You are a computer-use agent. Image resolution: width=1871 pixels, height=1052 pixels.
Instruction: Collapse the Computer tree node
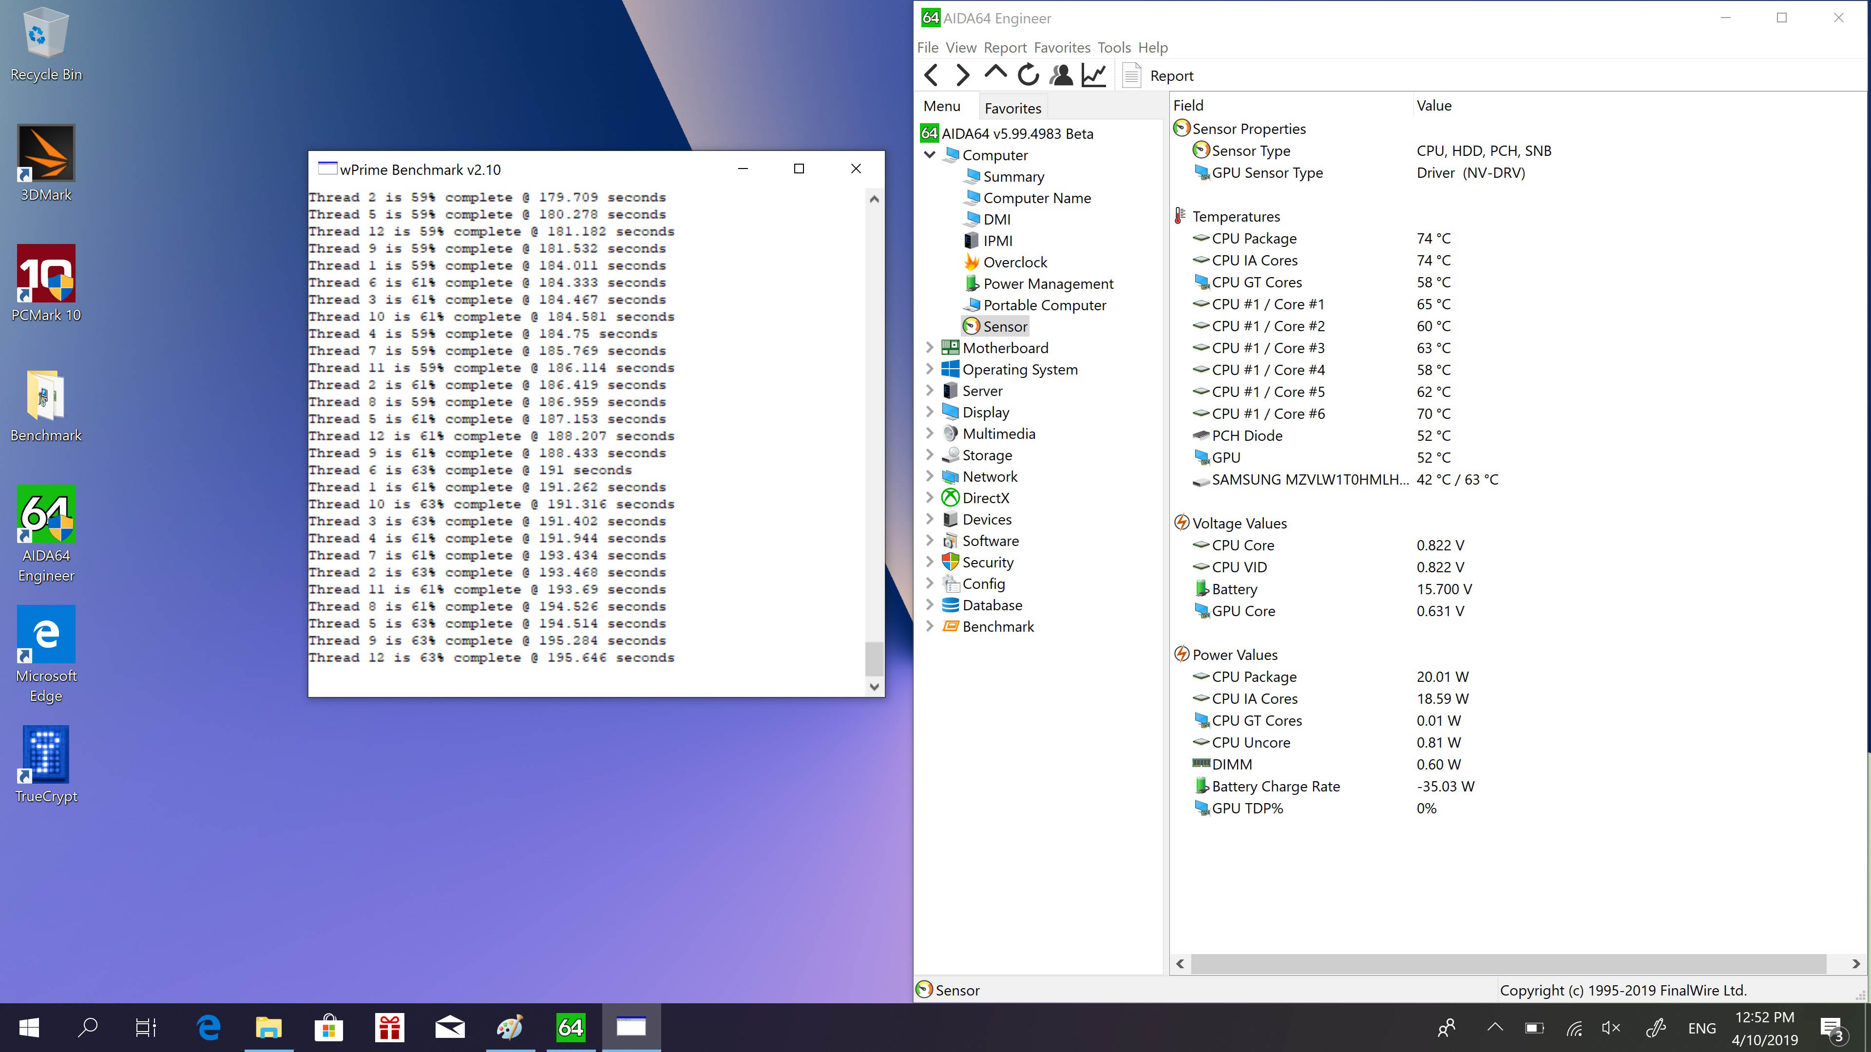coord(929,155)
